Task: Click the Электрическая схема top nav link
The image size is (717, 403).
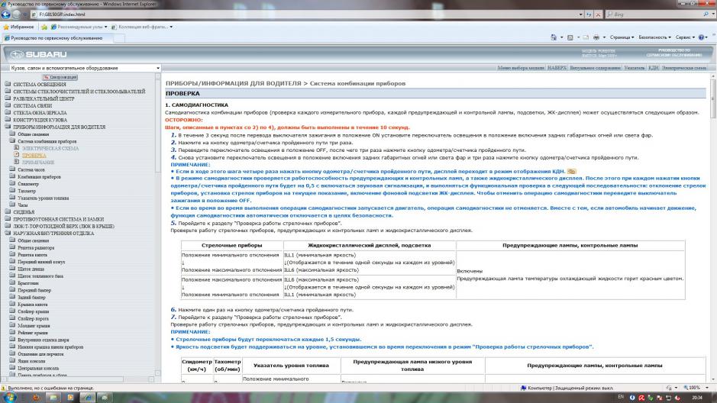Action: 683,68
